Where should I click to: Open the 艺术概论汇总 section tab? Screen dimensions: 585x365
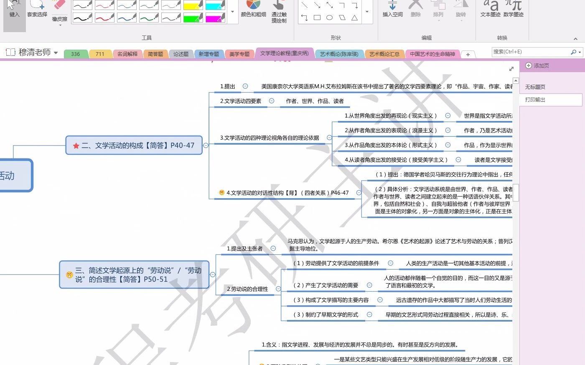pyautogui.click(x=384, y=54)
